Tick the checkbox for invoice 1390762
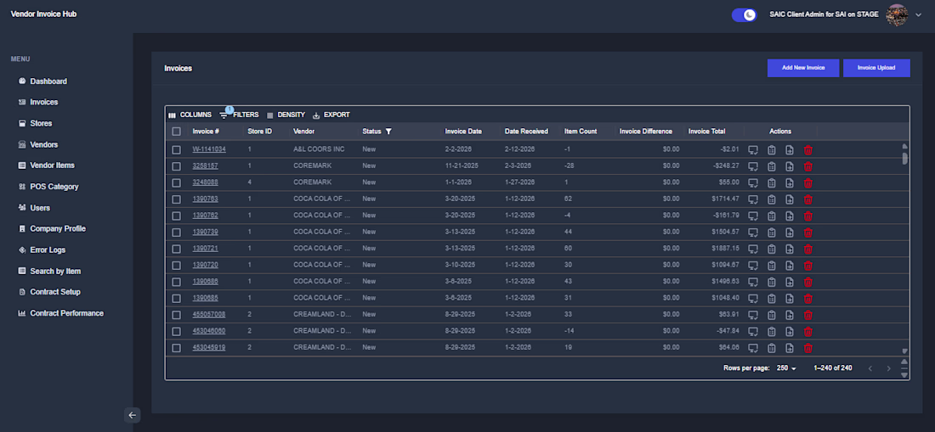This screenshot has width=935, height=432. [176, 216]
